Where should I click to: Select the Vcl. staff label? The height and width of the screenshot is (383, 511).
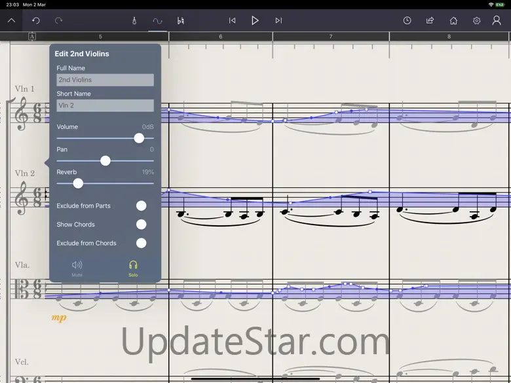(22, 362)
